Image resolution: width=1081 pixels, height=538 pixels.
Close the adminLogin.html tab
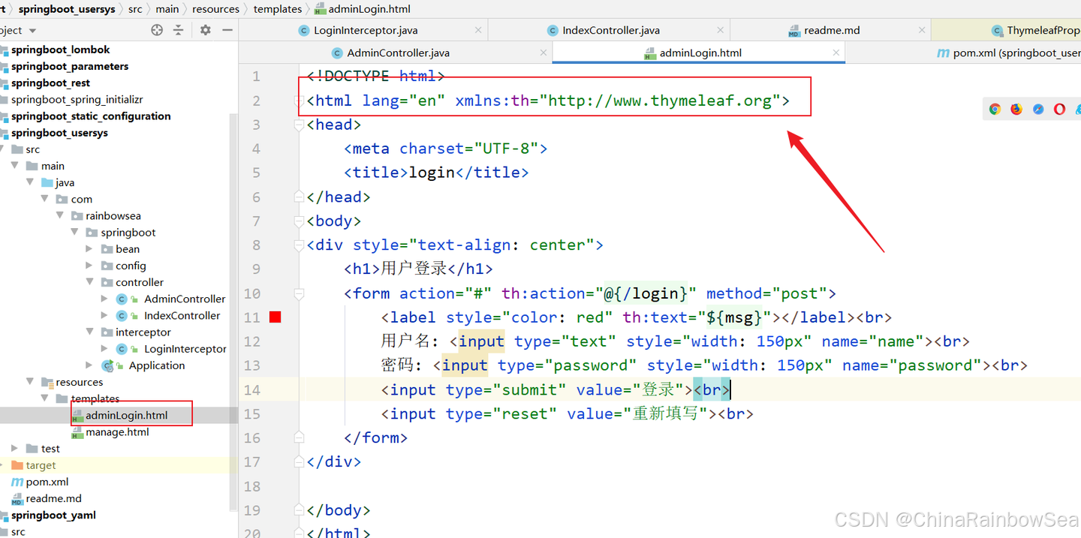[836, 53]
